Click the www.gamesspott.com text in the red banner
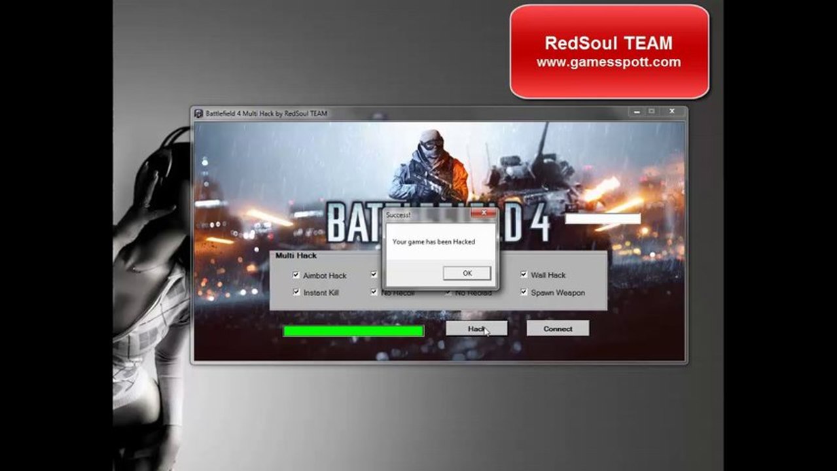The height and width of the screenshot is (471, 837). tap(609, 63)
